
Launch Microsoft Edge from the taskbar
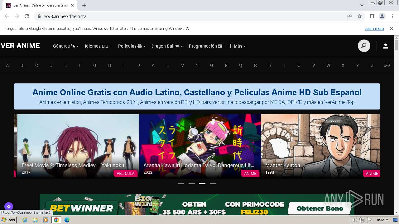point(67,220)
